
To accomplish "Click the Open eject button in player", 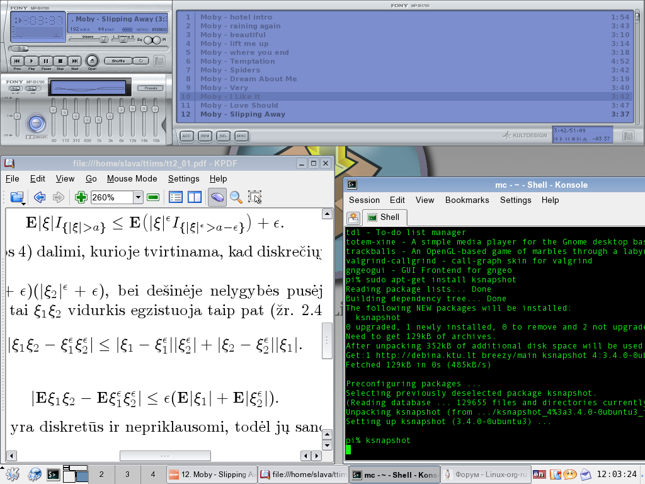I will pyautogui.click(x=92, y=61).
